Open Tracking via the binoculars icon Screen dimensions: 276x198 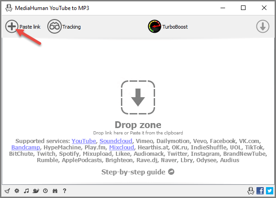(x=55, y=26)
